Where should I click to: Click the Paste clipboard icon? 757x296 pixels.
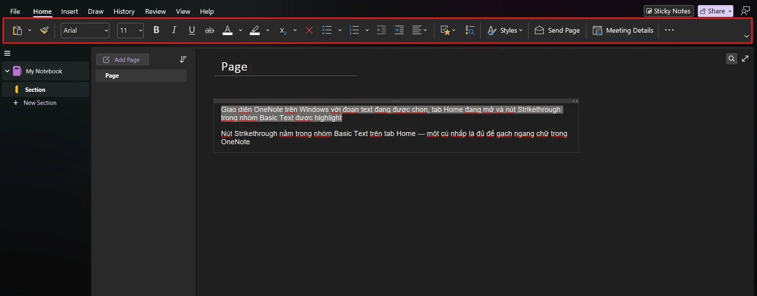[x=17, y=30]
